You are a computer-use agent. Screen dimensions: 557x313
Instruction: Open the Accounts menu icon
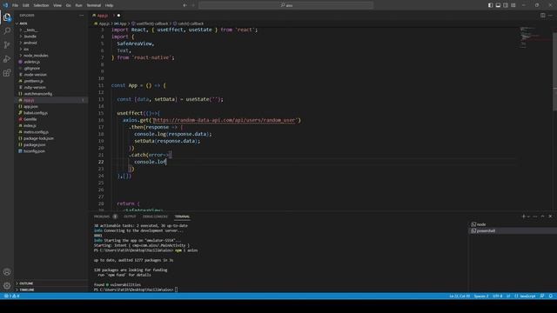pyautogui.click(x=7, y=272)
